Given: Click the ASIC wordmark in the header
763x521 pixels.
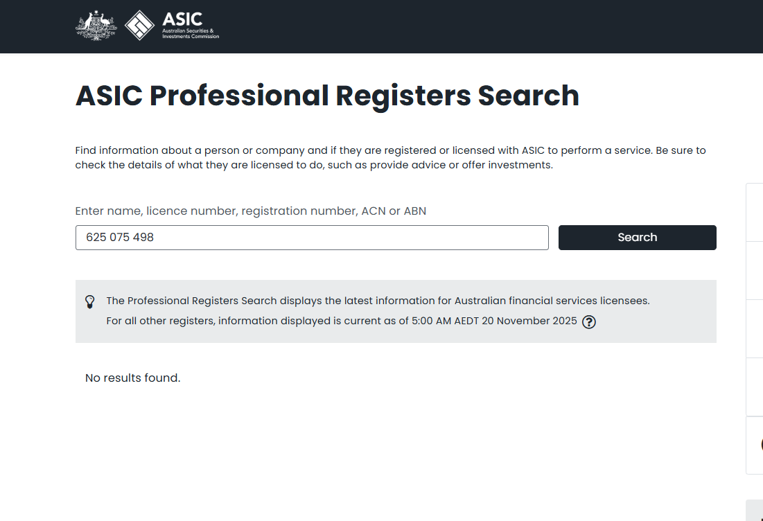Looking at the screenshot, I should pos(182,19).
